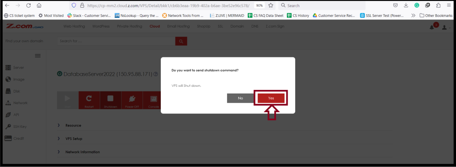Click the notification bell icon
456x167 pixels.
pyautogui.click(x=432, y=27)
